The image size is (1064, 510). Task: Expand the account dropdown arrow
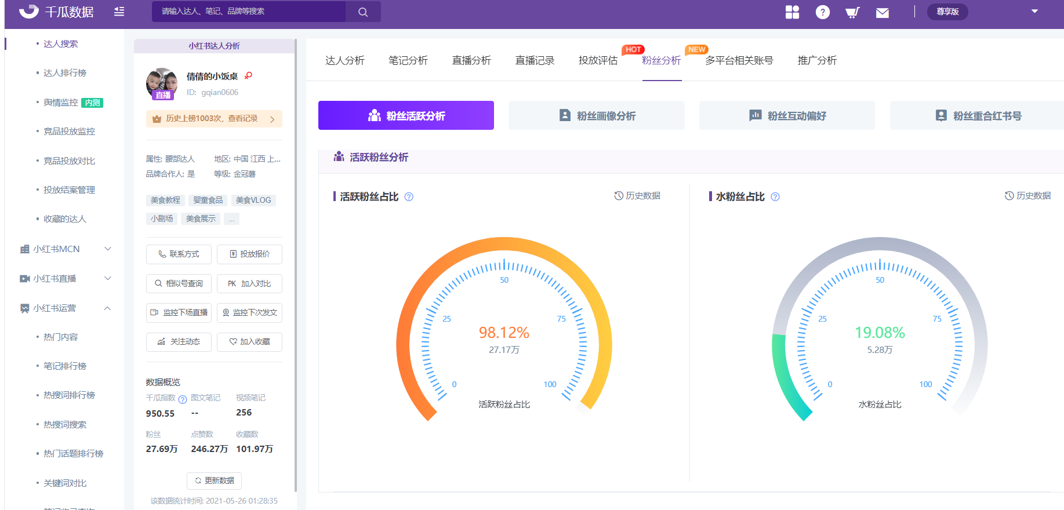coord(1034,12)
